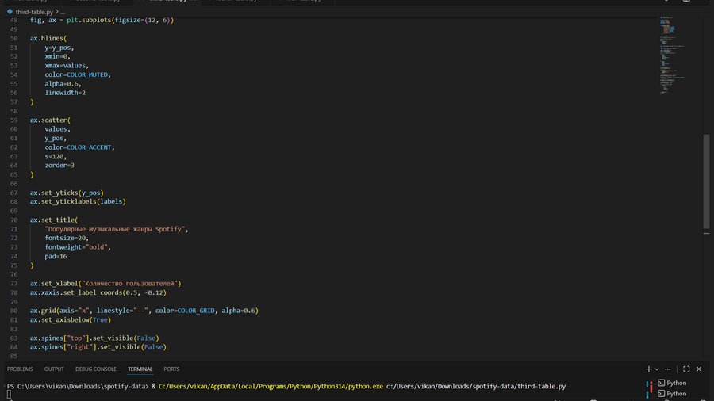This screenshot has width=714, height=401.
Task: Switch to the PROBLEMS tab
Action: pyautogui.click(x=20, y=369)
